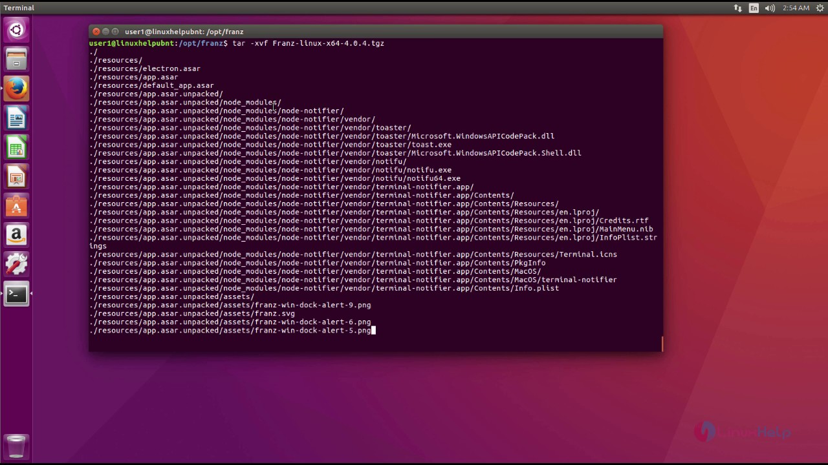
Task: Click the line ending 'franz-win-dock-alert-9.png'
Action: tap(230, 305)
